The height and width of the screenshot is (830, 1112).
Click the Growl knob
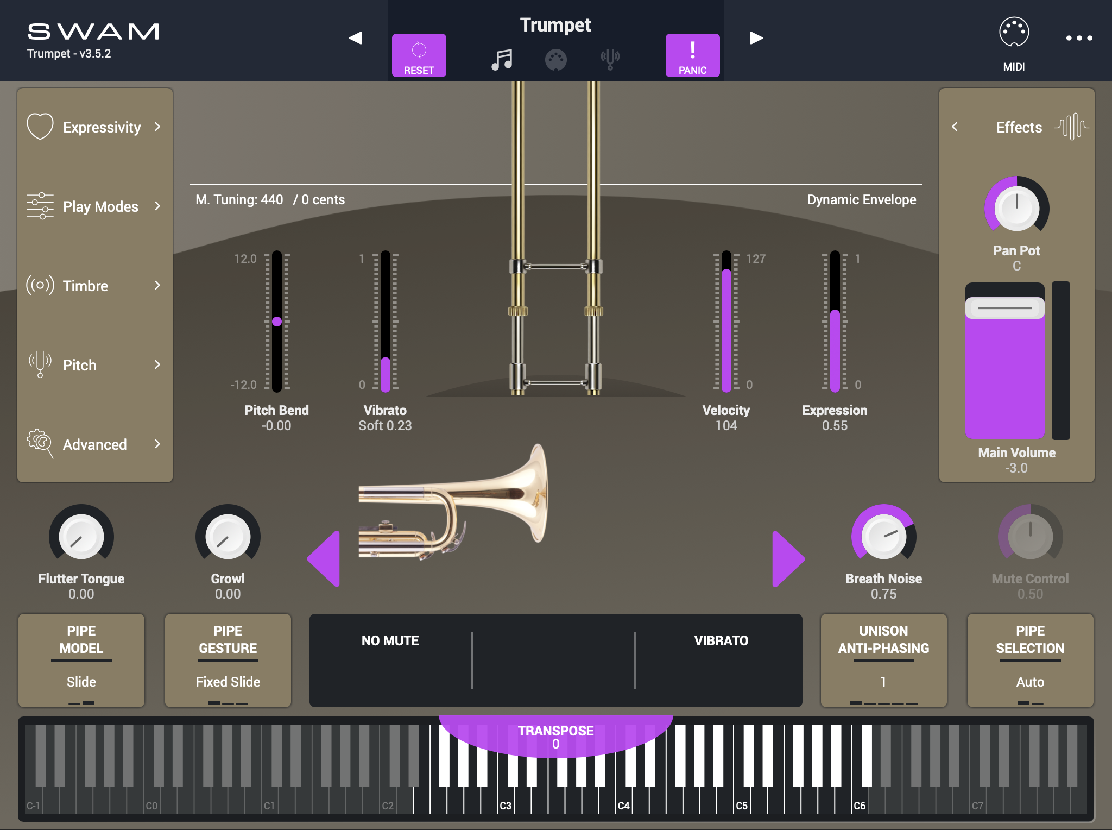[x=228, y=537]
